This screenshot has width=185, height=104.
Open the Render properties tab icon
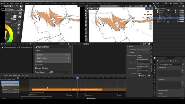[x=154, y=65]
